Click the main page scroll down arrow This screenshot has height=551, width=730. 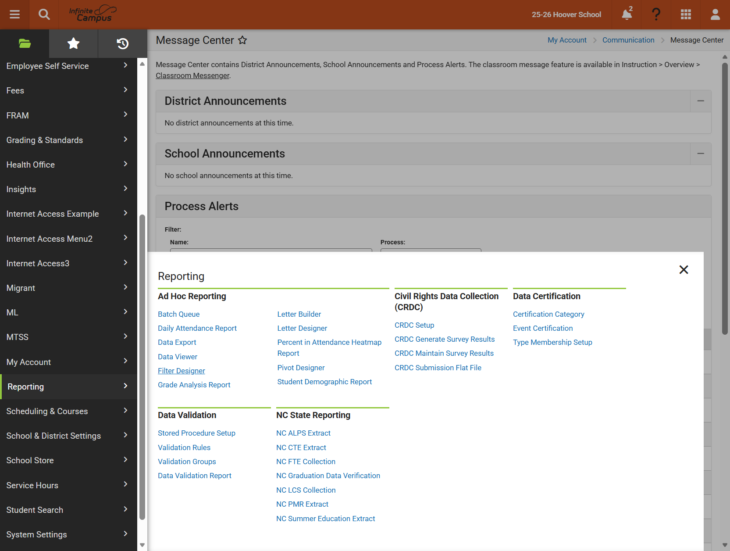[x=725, y=545]
